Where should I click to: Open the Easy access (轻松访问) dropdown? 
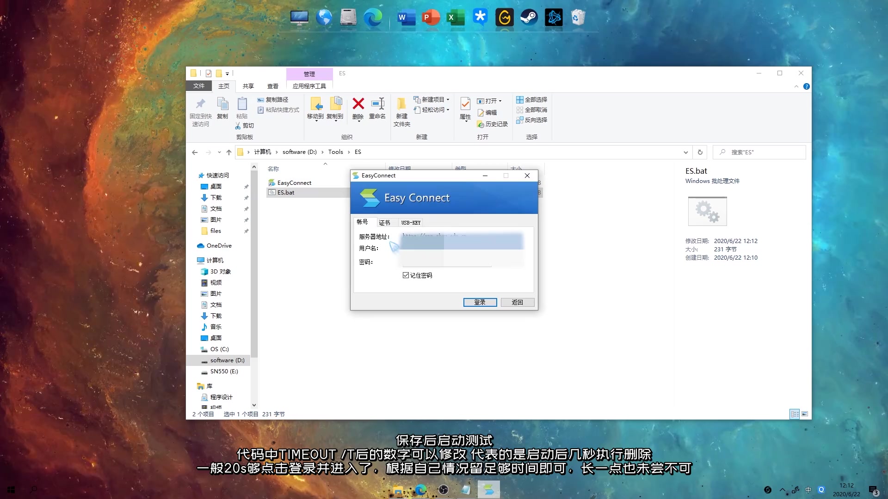[432, 110]
